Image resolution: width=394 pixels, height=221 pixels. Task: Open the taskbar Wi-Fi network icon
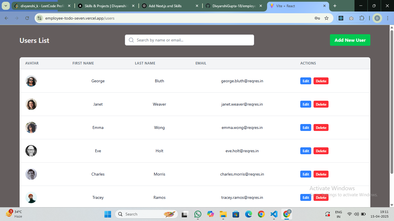[x=350, y=214]
